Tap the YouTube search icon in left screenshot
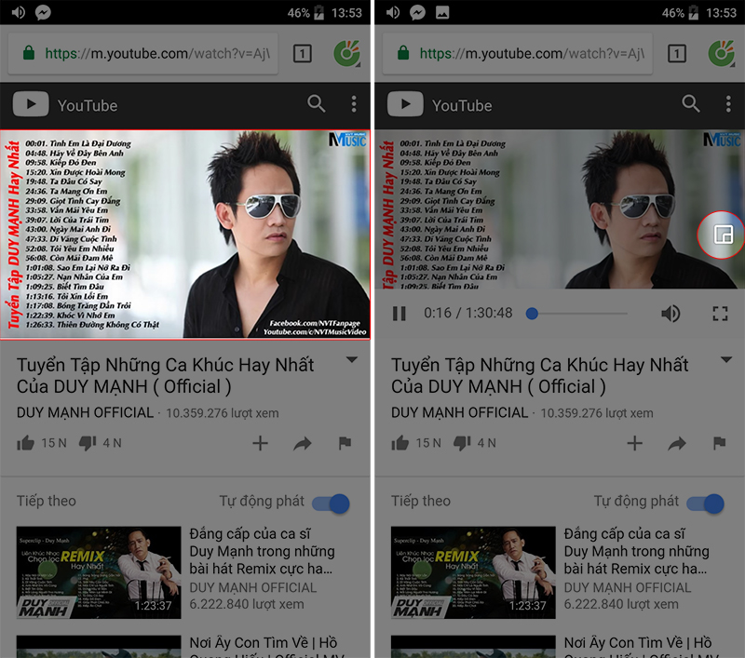 point(317,103)
